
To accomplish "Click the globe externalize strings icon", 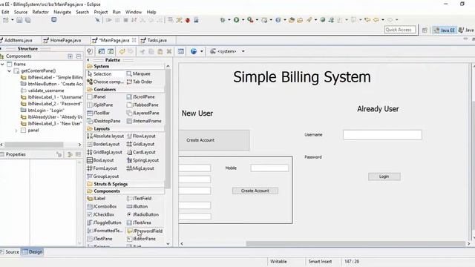I will 194,51.
